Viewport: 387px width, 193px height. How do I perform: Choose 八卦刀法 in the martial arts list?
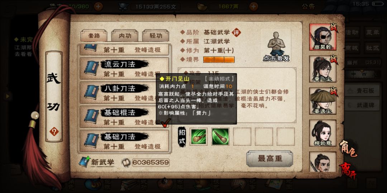coord(124,93)
